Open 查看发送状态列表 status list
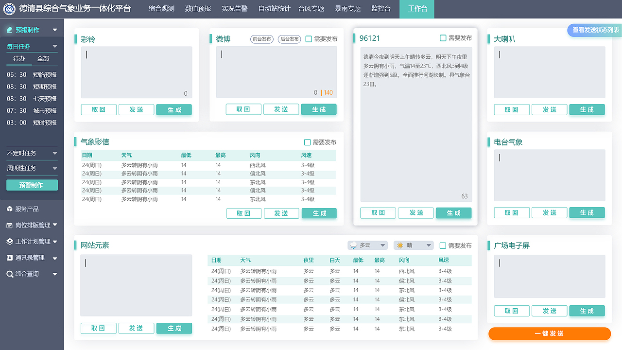Image resolution: width=622 pixels, height=350 pixels. pyautogui.click(x=596, y=30)
